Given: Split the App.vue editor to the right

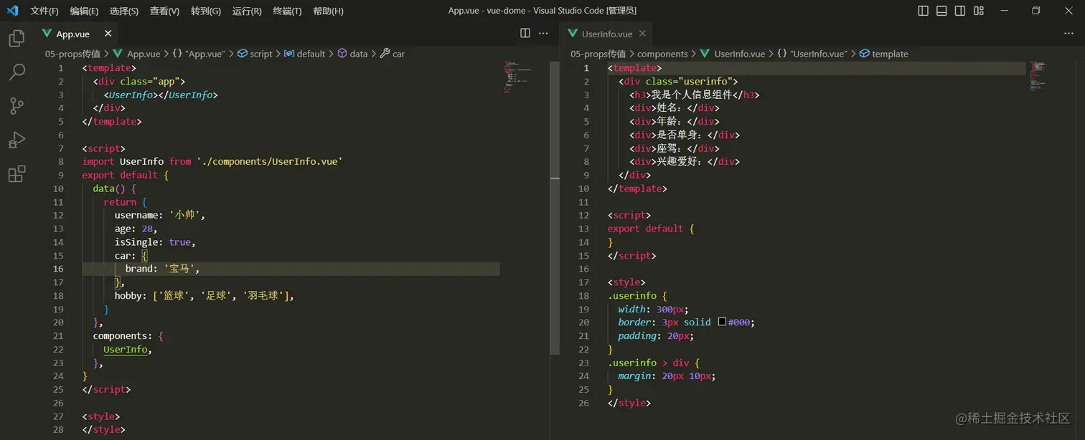Looking at the screenshot, I should (x=525, y=34).
